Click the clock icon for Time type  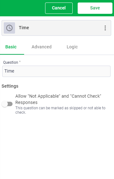coord(9,28)
